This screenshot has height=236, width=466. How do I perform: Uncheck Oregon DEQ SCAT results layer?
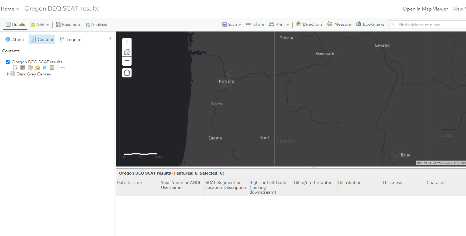[x=8, y=62]
